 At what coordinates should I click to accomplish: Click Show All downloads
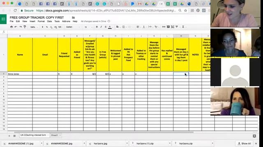[x=244, y=143]
